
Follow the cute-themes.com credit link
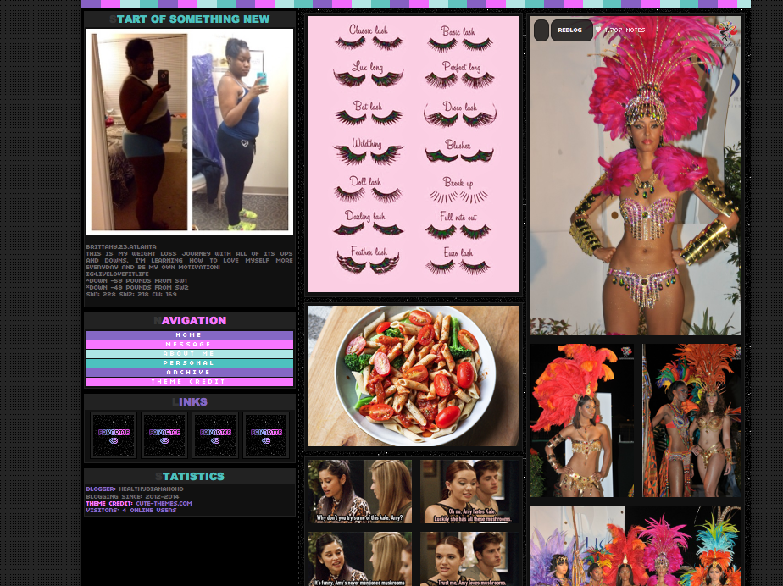point(164,503)
